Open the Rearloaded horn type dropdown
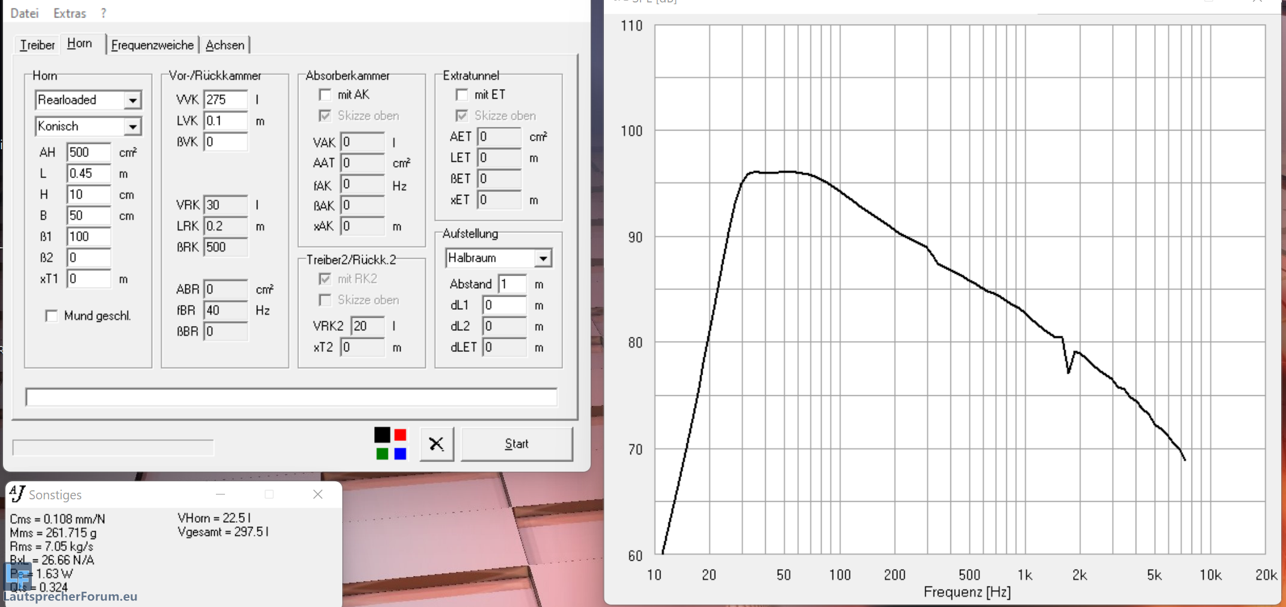Screen dimensions: 1286x607 tap(132, 100)
